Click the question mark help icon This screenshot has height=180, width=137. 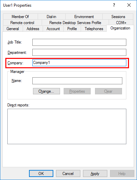point(114,5)
